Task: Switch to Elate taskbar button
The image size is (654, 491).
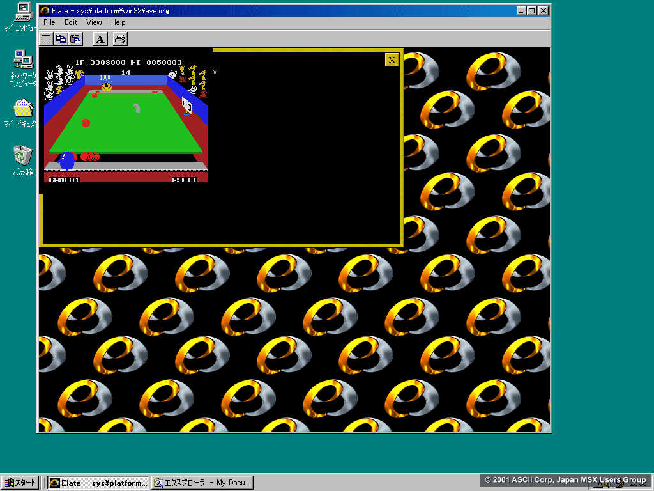Action: click(x=98, y=483)
